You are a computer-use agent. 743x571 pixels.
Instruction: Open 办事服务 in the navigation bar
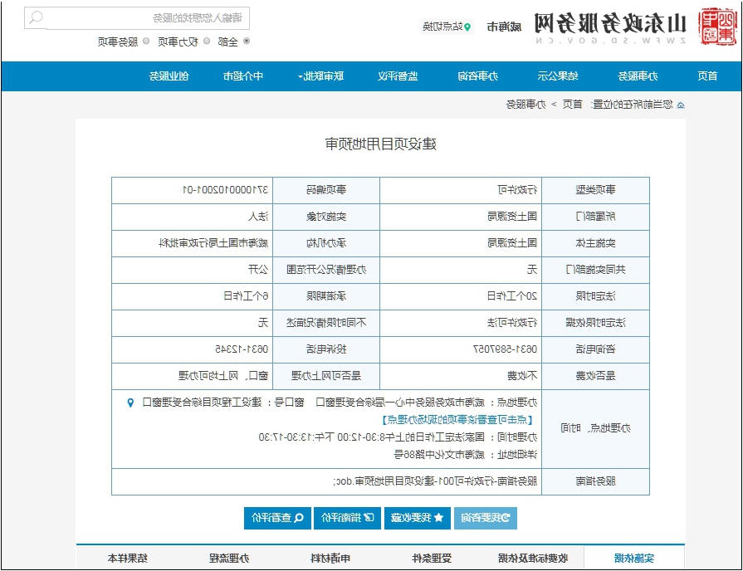[x=638, y=76]
